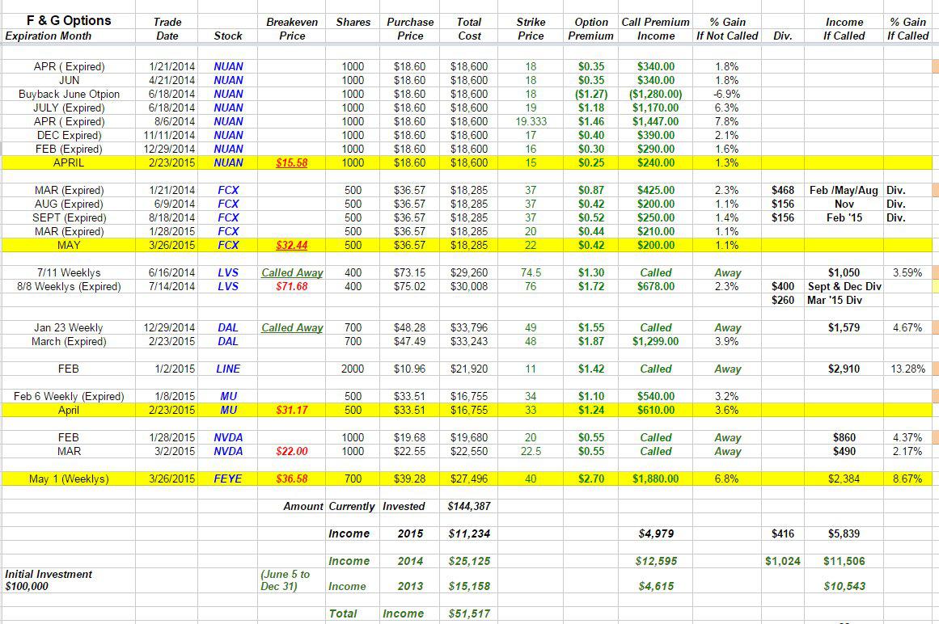Click the ($1,280.00) premium income cell

pos(656,94)
